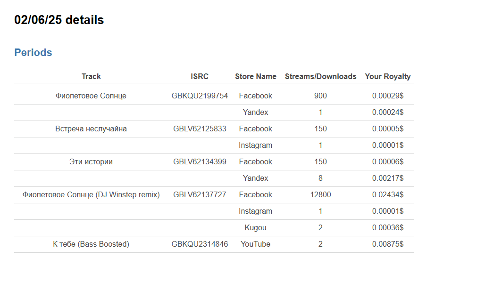The image size is (485, 290).
Task: Click the YouTube store cell
Action: [256, 244]
